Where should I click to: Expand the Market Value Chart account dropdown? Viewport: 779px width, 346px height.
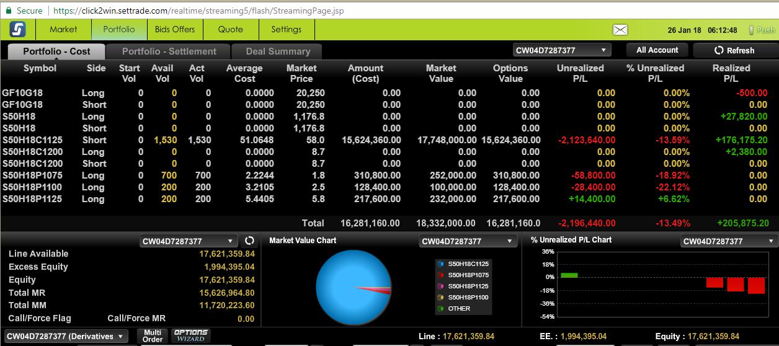point(468,241)
